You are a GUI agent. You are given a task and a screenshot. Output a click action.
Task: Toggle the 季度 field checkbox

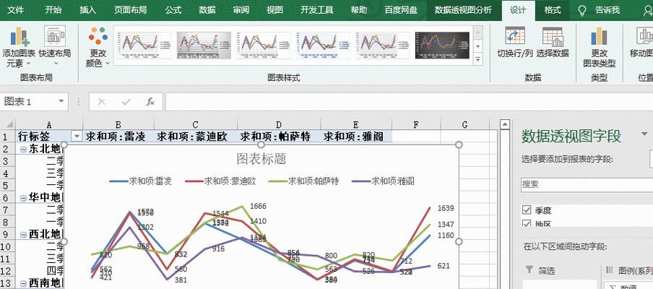click(x=527, y=210)
